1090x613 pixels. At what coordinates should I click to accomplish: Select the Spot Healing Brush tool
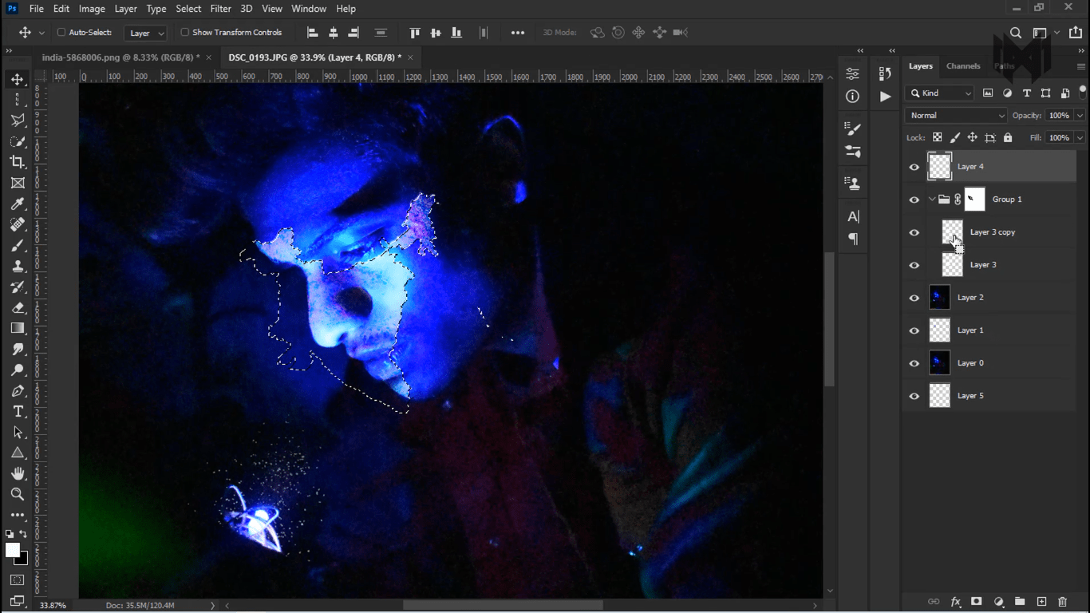click(18, 225)
